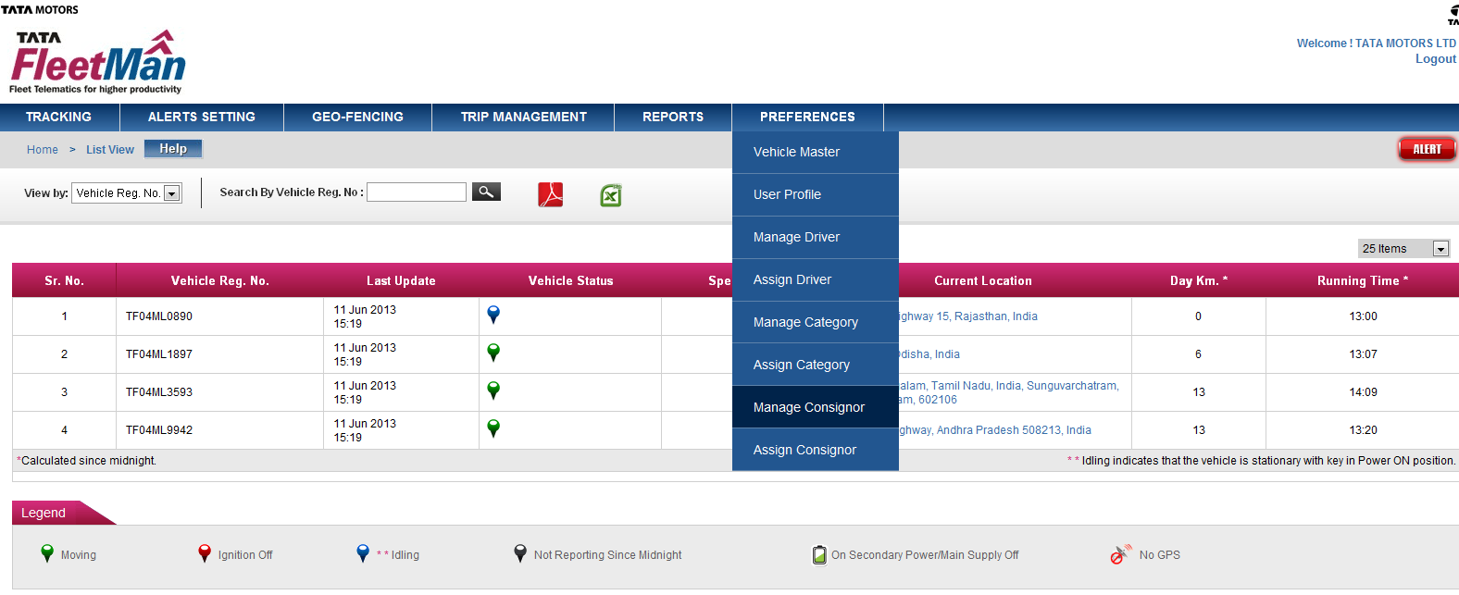The image size is (1459, 595).
Task: Open the Alerts Setting menu
Action: pyautogui.click(x=202, y=118)
